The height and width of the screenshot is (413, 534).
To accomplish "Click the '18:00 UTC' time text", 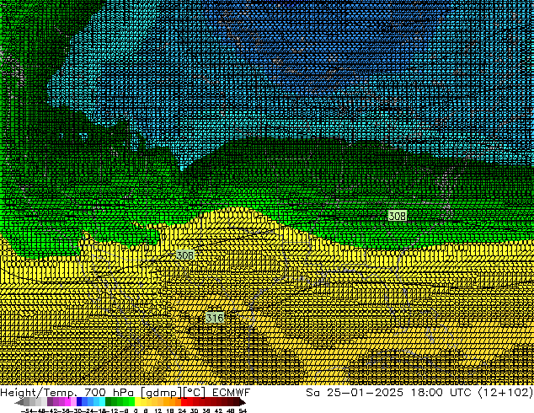I will click(441, 392).
